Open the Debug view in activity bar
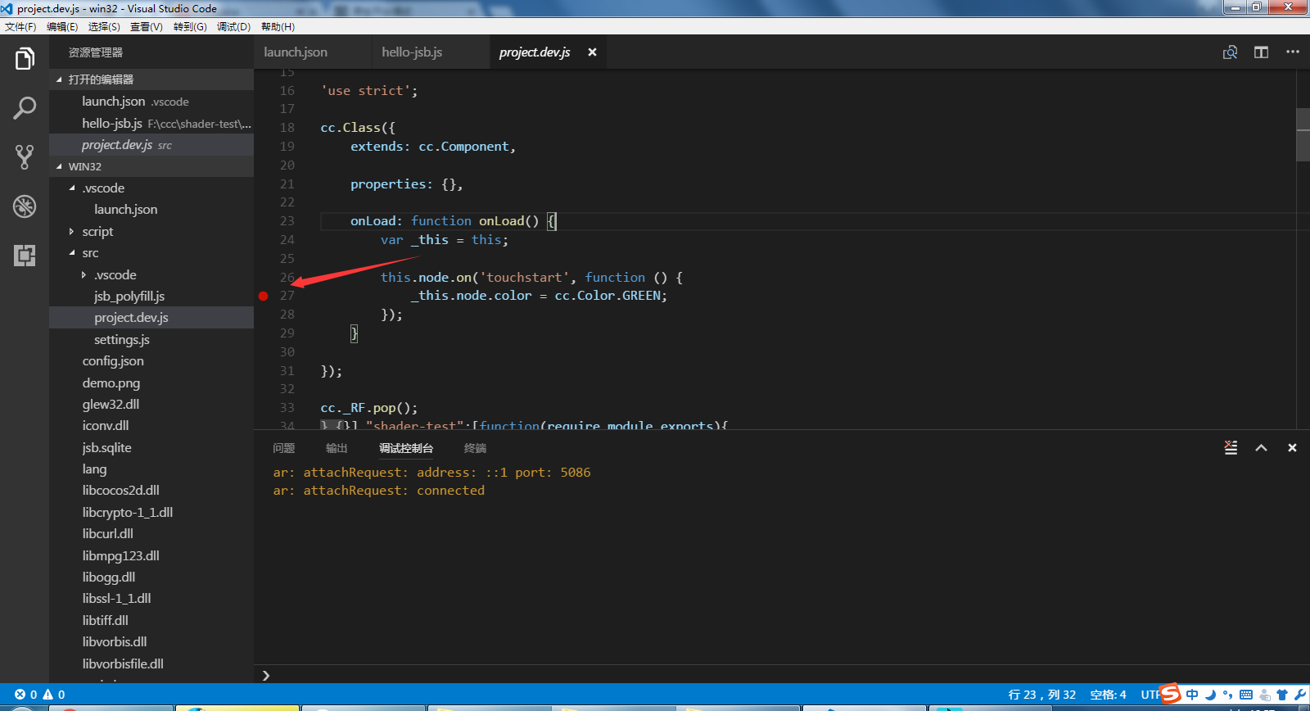 (25, 206)
